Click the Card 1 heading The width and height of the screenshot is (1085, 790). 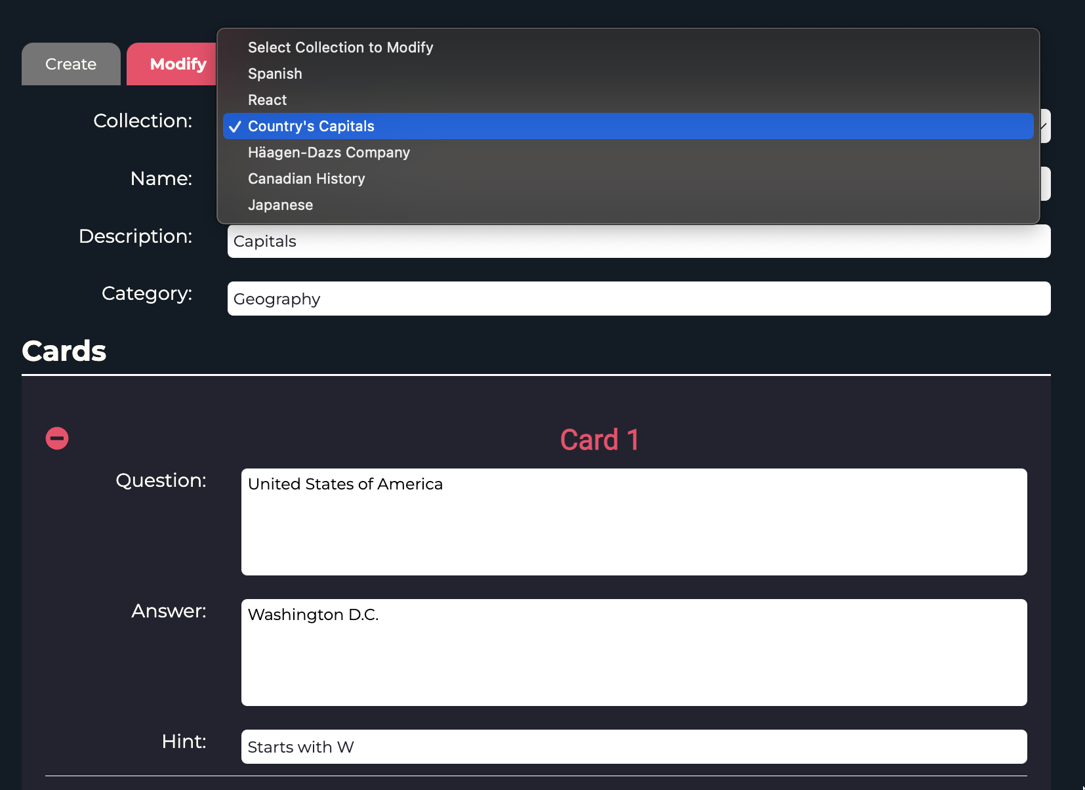599,440
